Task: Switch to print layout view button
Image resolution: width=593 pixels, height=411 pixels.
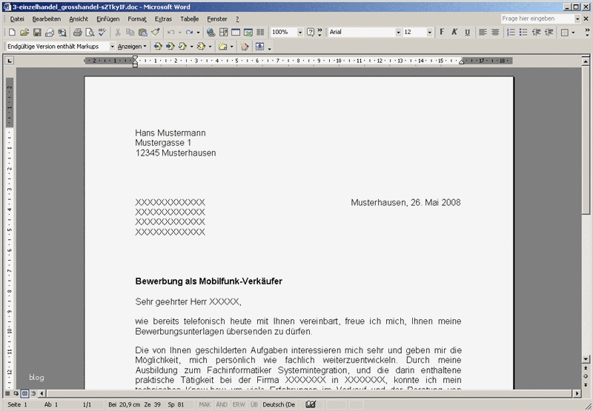Action: (x=24, y=394)
